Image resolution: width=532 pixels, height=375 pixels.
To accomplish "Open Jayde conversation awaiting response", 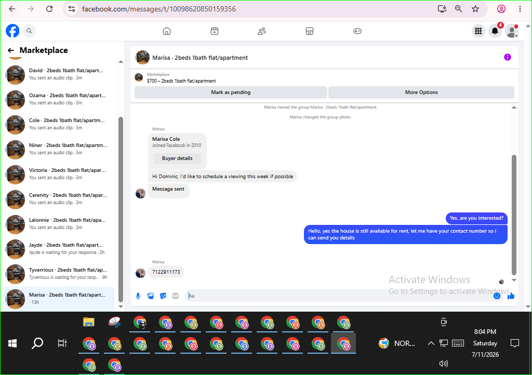I will coord(59,249).
